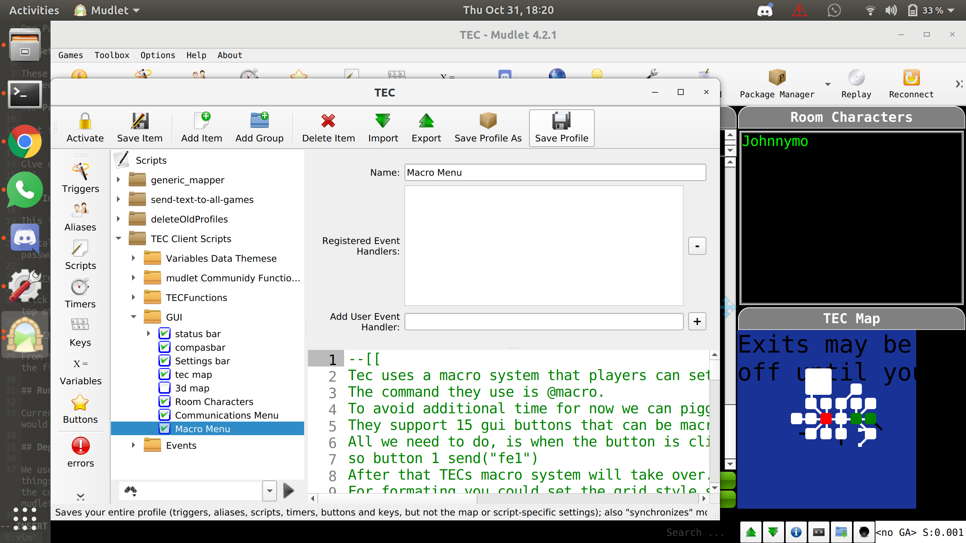Show the errors panel

(80, 452)
